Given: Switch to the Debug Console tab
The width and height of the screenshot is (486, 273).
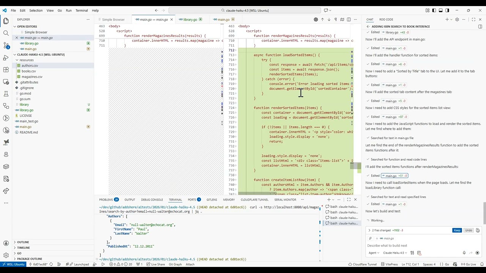Looking at the screenshot, I should pos(152,199).
